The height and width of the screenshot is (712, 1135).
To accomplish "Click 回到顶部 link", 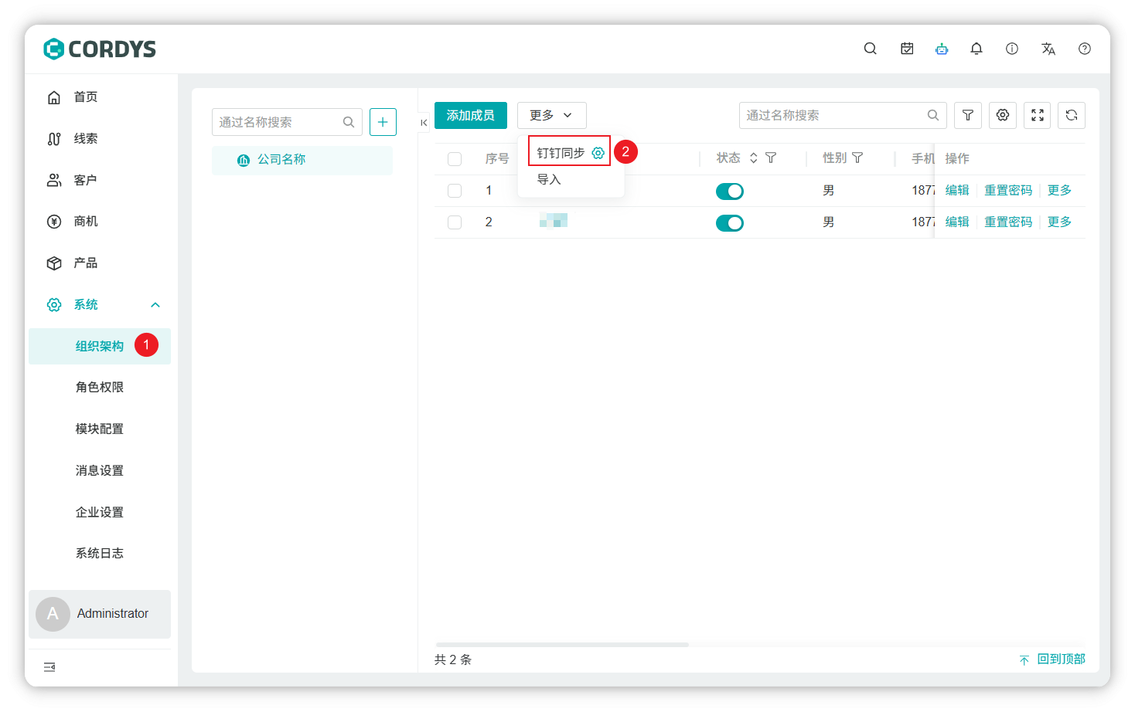I will pos(1052,659).
